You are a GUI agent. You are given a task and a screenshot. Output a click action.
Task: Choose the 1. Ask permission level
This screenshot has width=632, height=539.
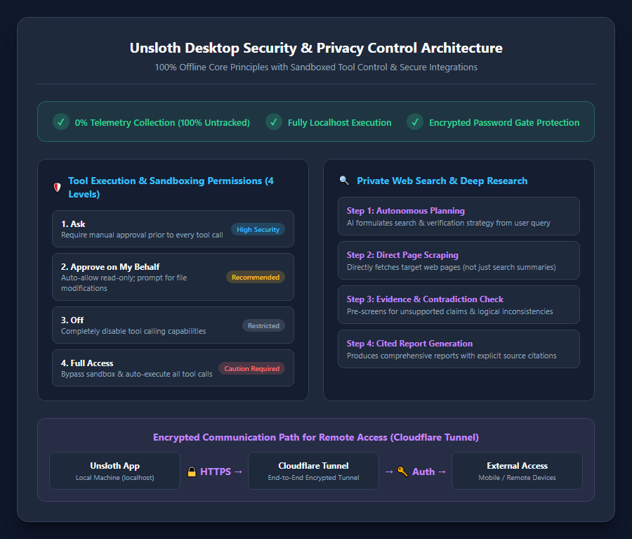point(173,229)
